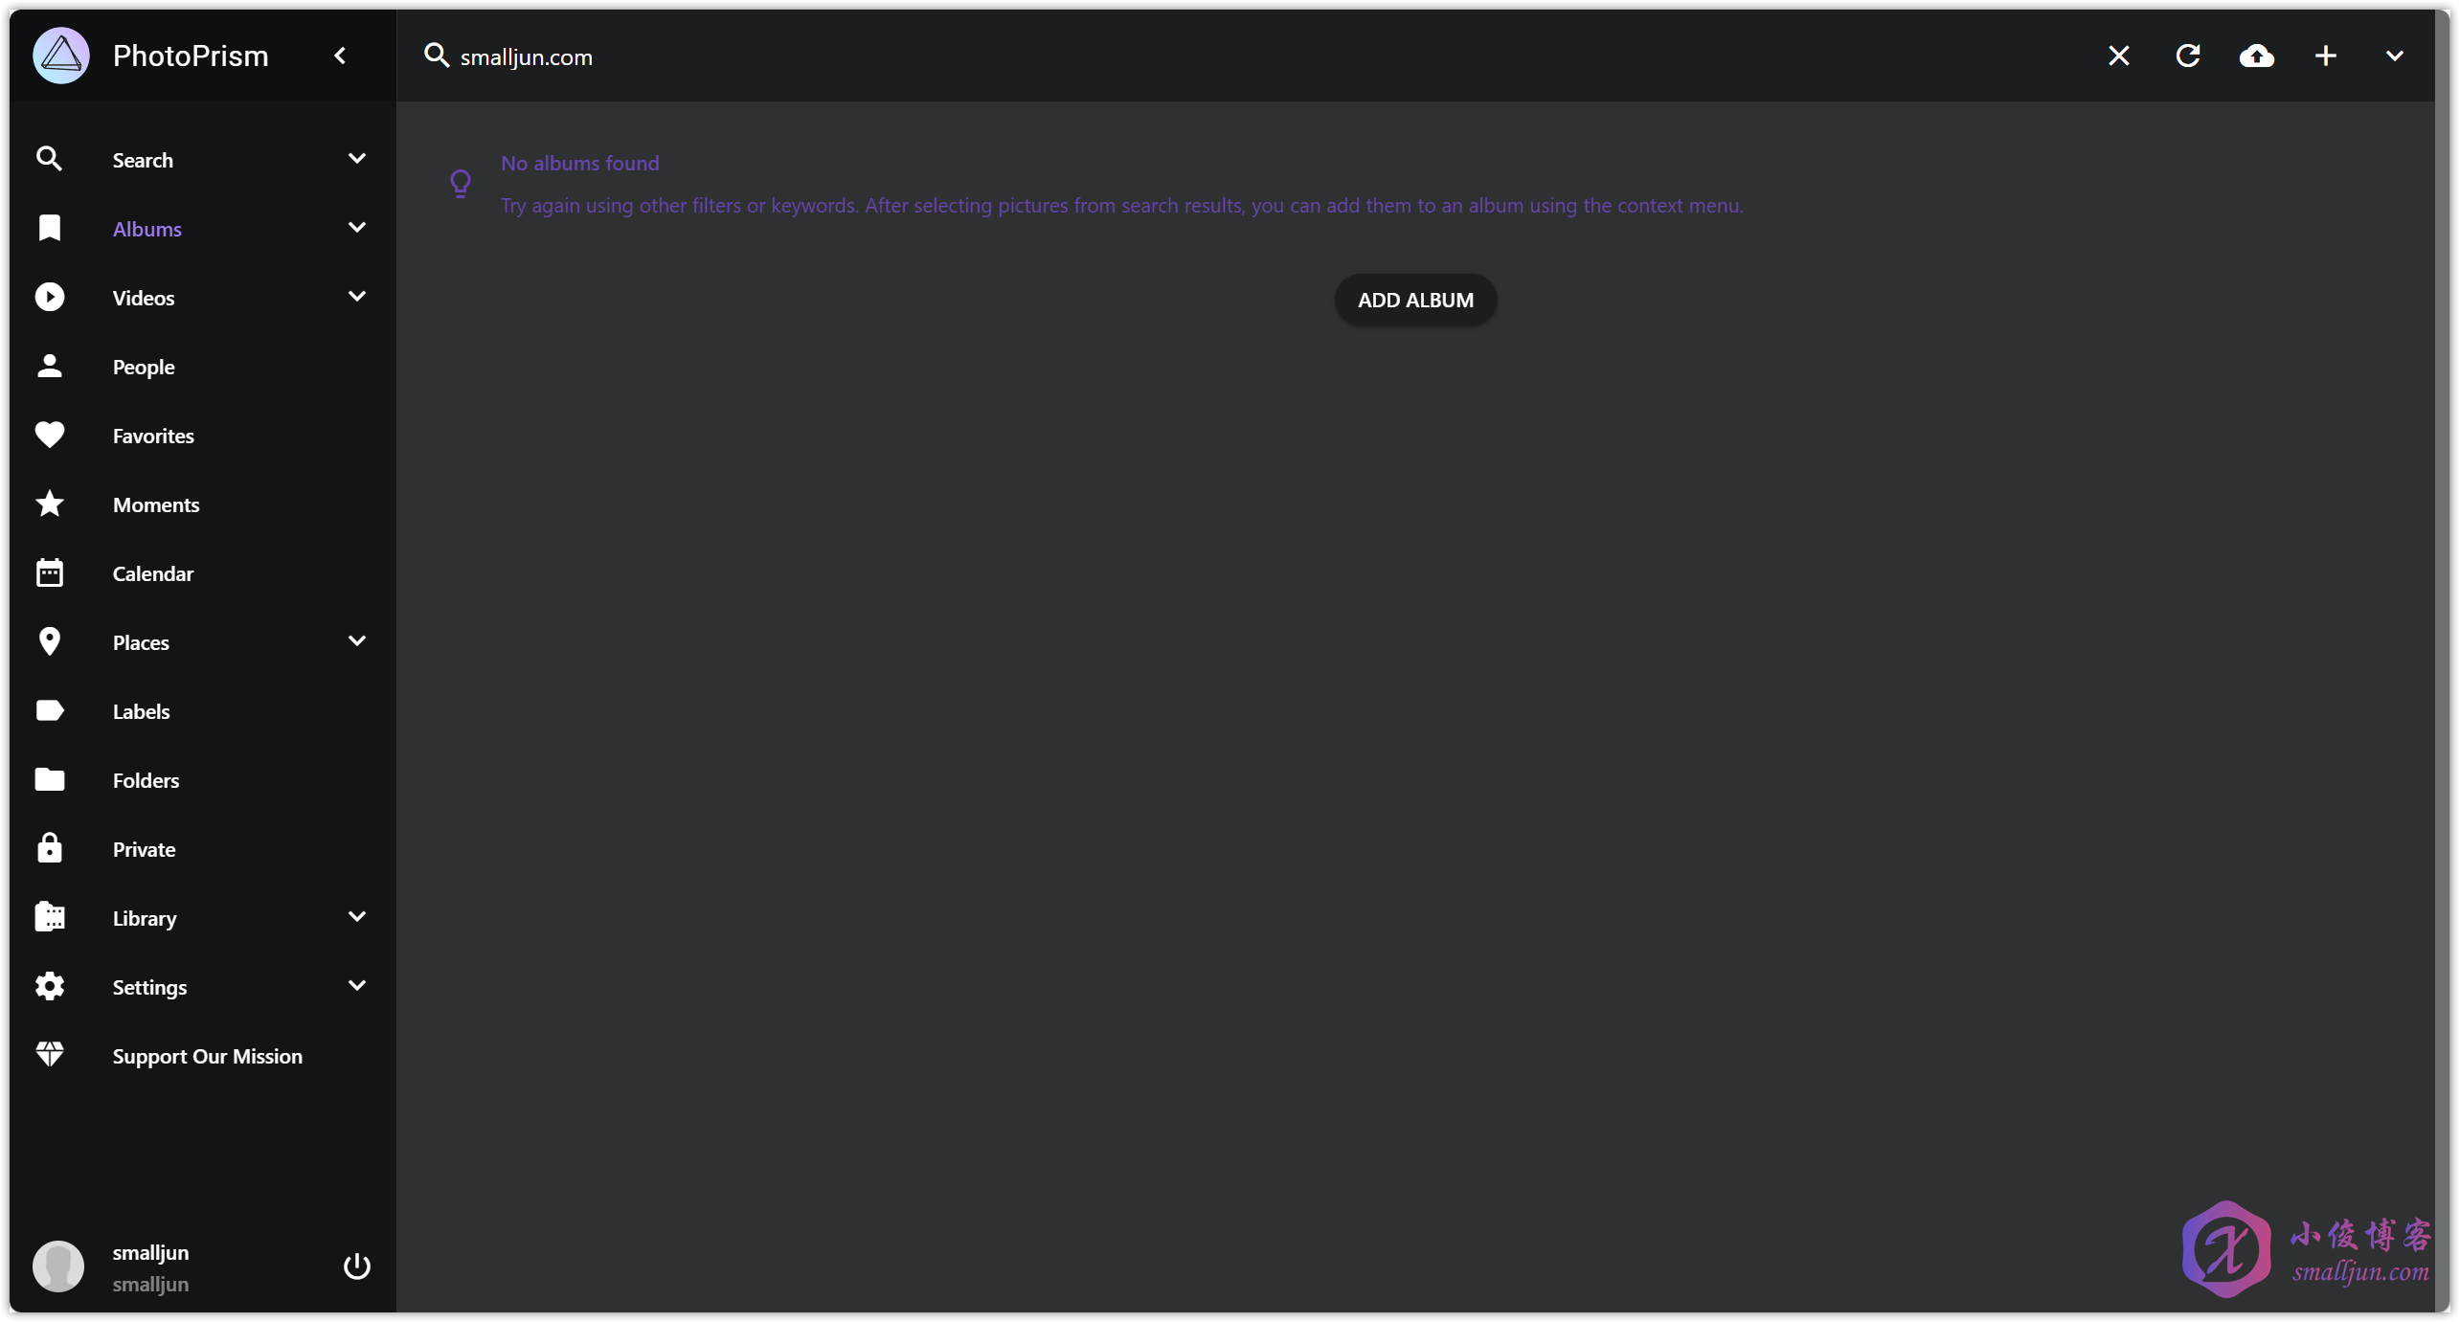
Task: Click the Library film icon
Action: point(49,917)
